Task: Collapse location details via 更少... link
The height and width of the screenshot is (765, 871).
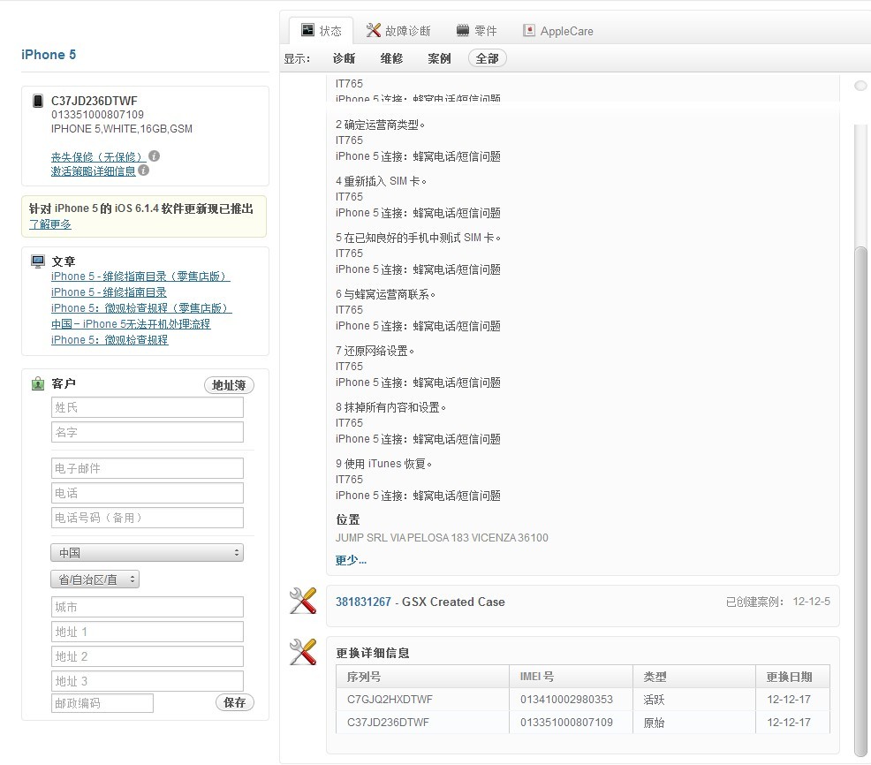Action: [x=347, y=559]
